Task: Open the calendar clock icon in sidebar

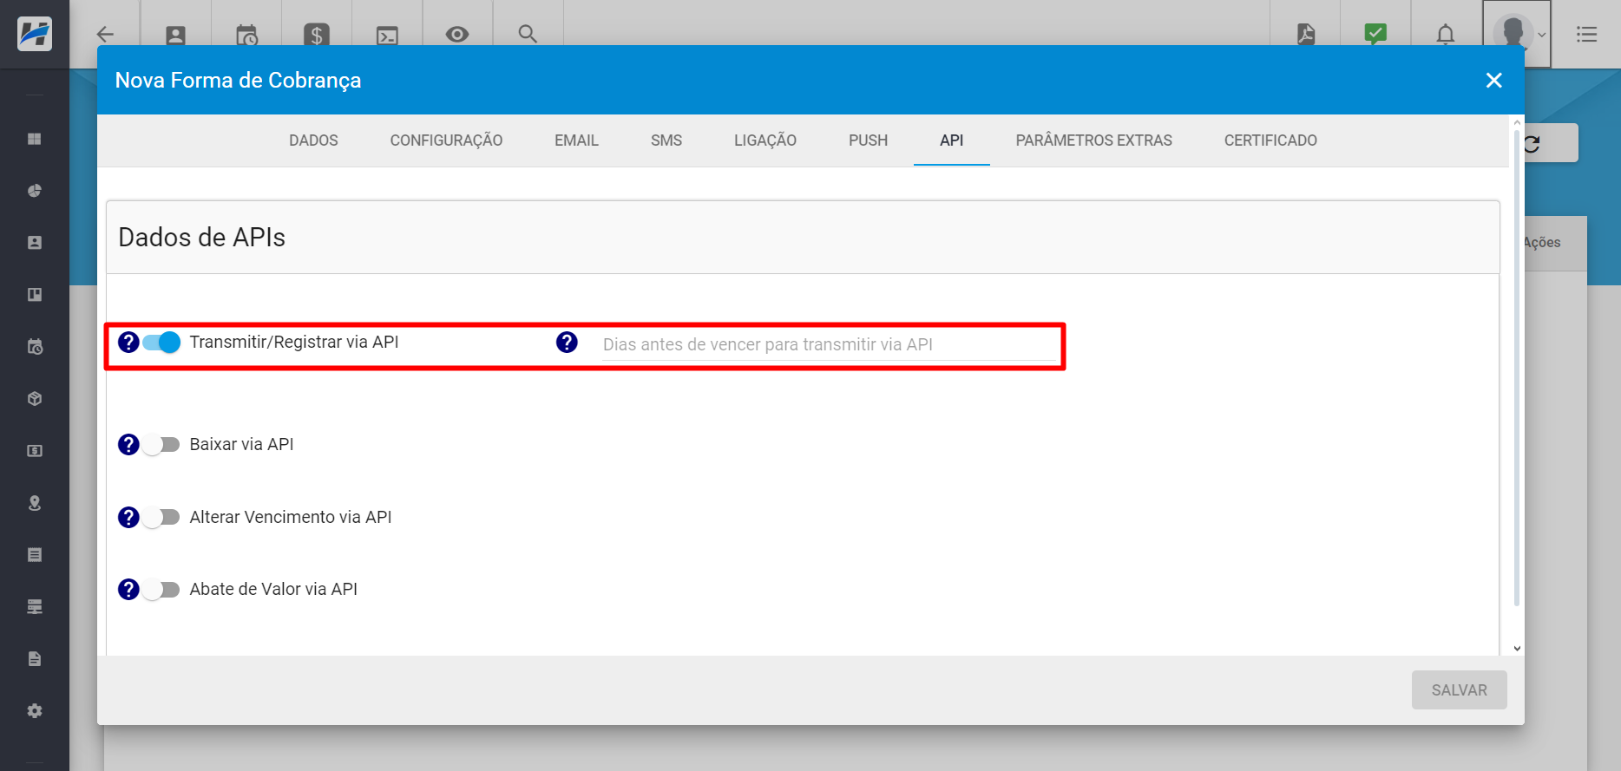Action: coord(35,347)
